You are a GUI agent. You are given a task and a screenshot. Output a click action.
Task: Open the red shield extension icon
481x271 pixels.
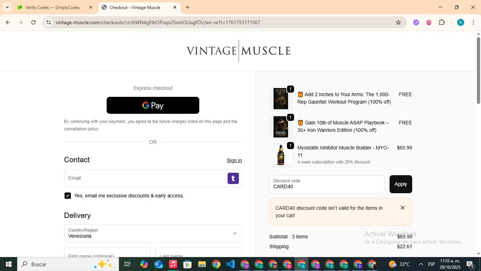(x=429, y=22)
